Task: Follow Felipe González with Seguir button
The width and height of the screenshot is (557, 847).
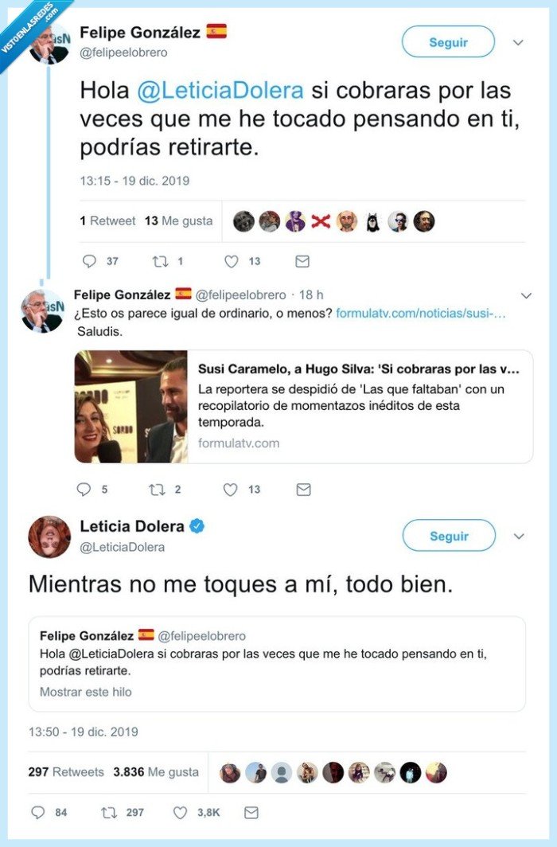Action: pyautogui.click(x=448, y=42)
